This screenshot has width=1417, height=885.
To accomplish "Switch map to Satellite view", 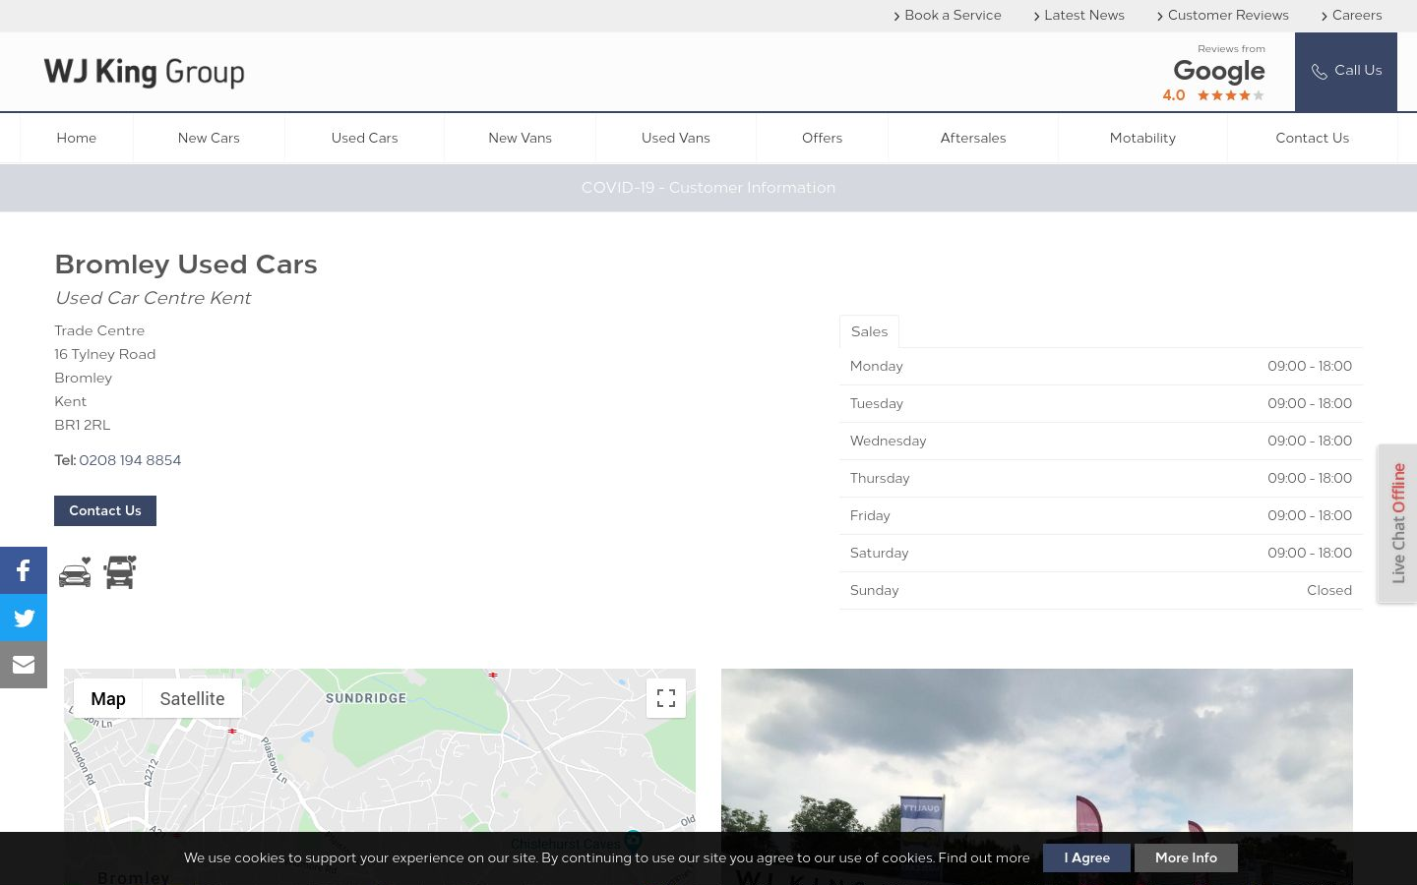I will pos(192,698).
